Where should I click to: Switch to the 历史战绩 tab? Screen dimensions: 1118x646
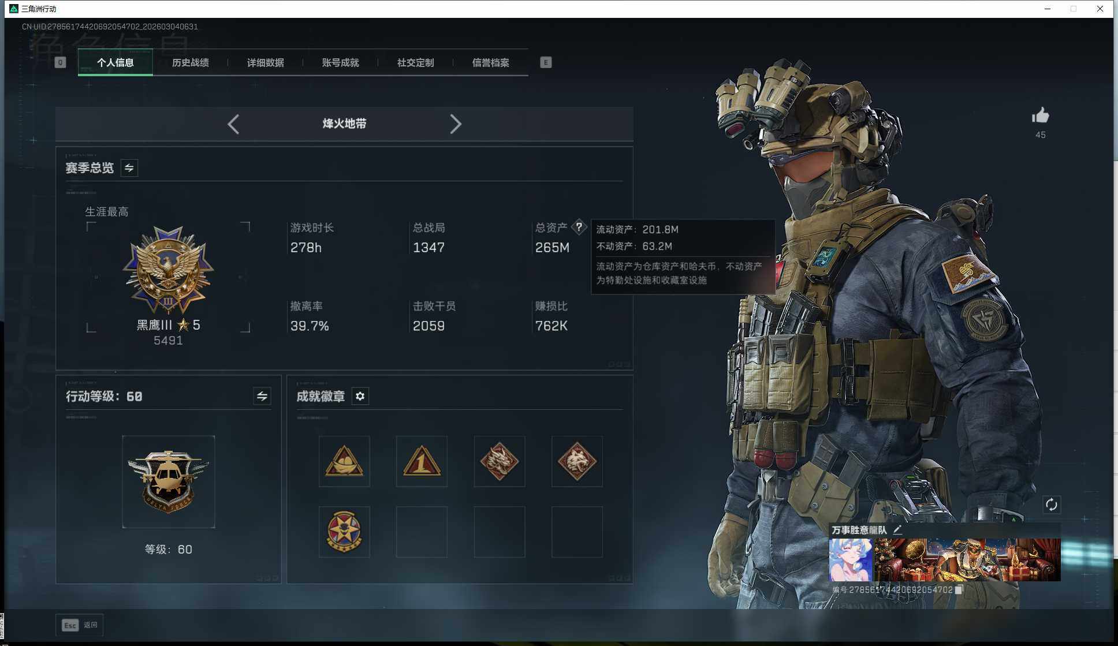pyautogui.click(x=191, y=62)
